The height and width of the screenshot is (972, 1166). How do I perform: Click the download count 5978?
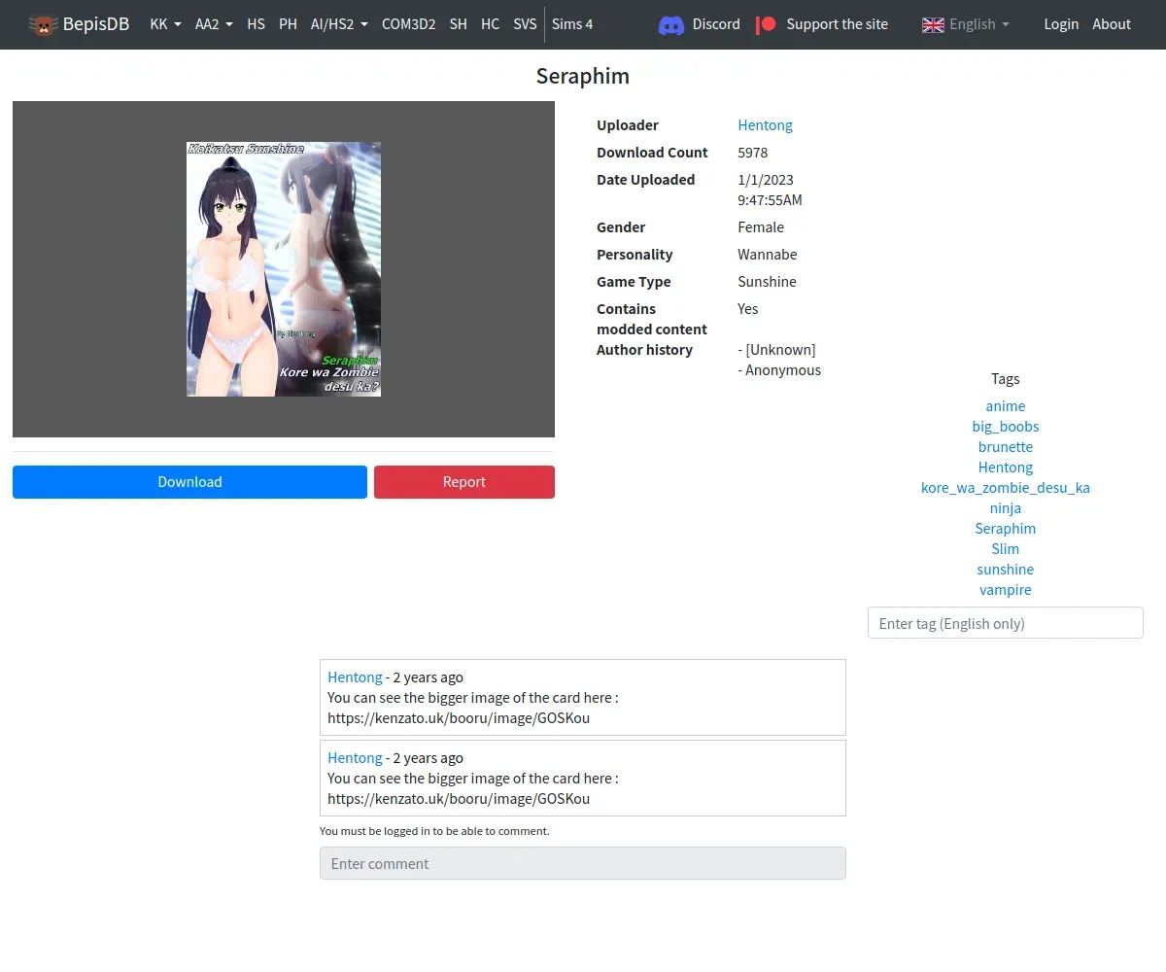click(x=753, y=153)
